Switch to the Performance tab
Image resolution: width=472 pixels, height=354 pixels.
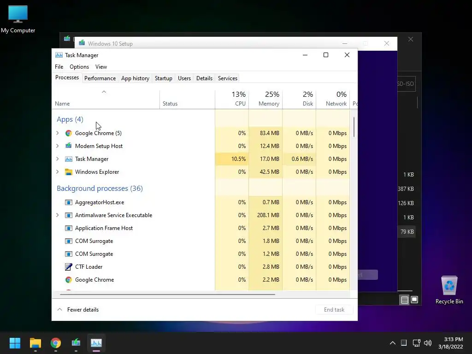coord(100,78)
